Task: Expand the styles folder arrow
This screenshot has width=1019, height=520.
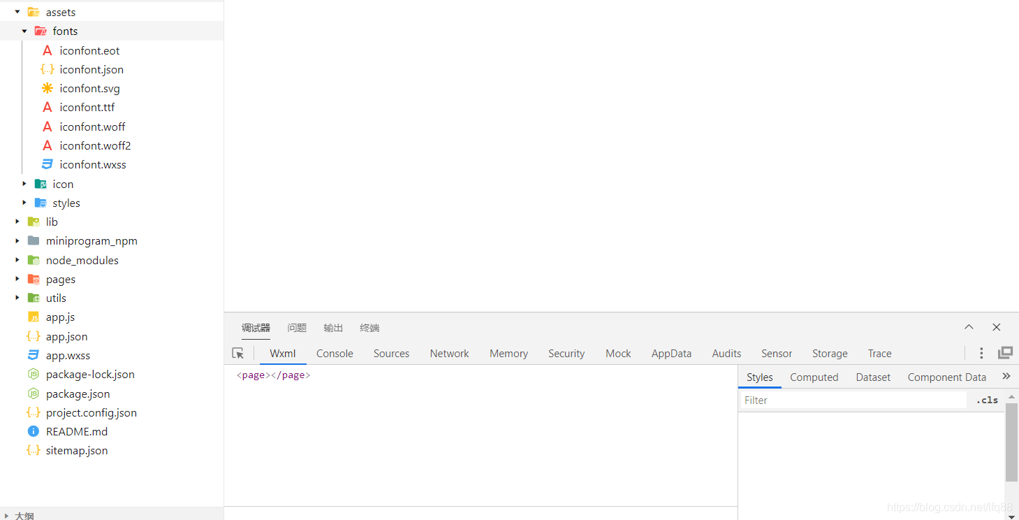Action: (24, 203)
